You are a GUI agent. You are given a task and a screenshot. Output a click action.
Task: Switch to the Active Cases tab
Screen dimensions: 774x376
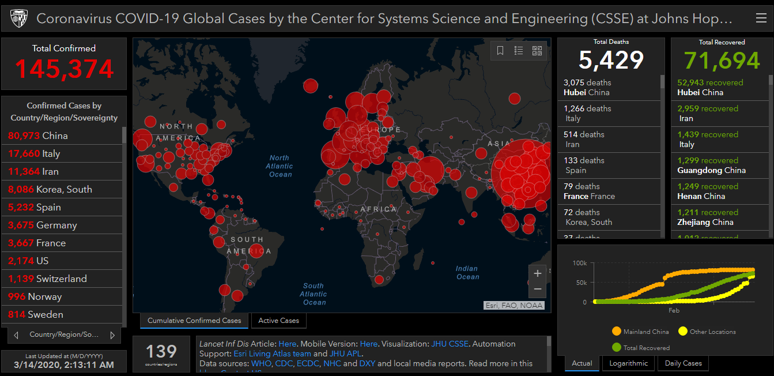pos(279,321)
